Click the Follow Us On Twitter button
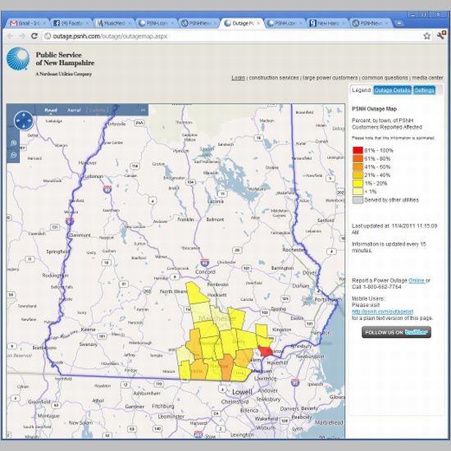The width and height of the screenshot is (451, 451). point(396,332)
